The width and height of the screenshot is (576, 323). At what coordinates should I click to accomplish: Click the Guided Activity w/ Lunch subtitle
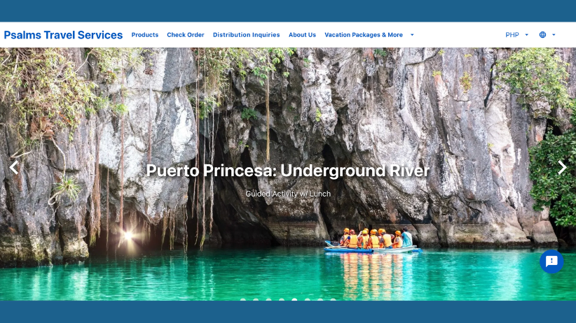pyautogui.click(x=288, y=194)
